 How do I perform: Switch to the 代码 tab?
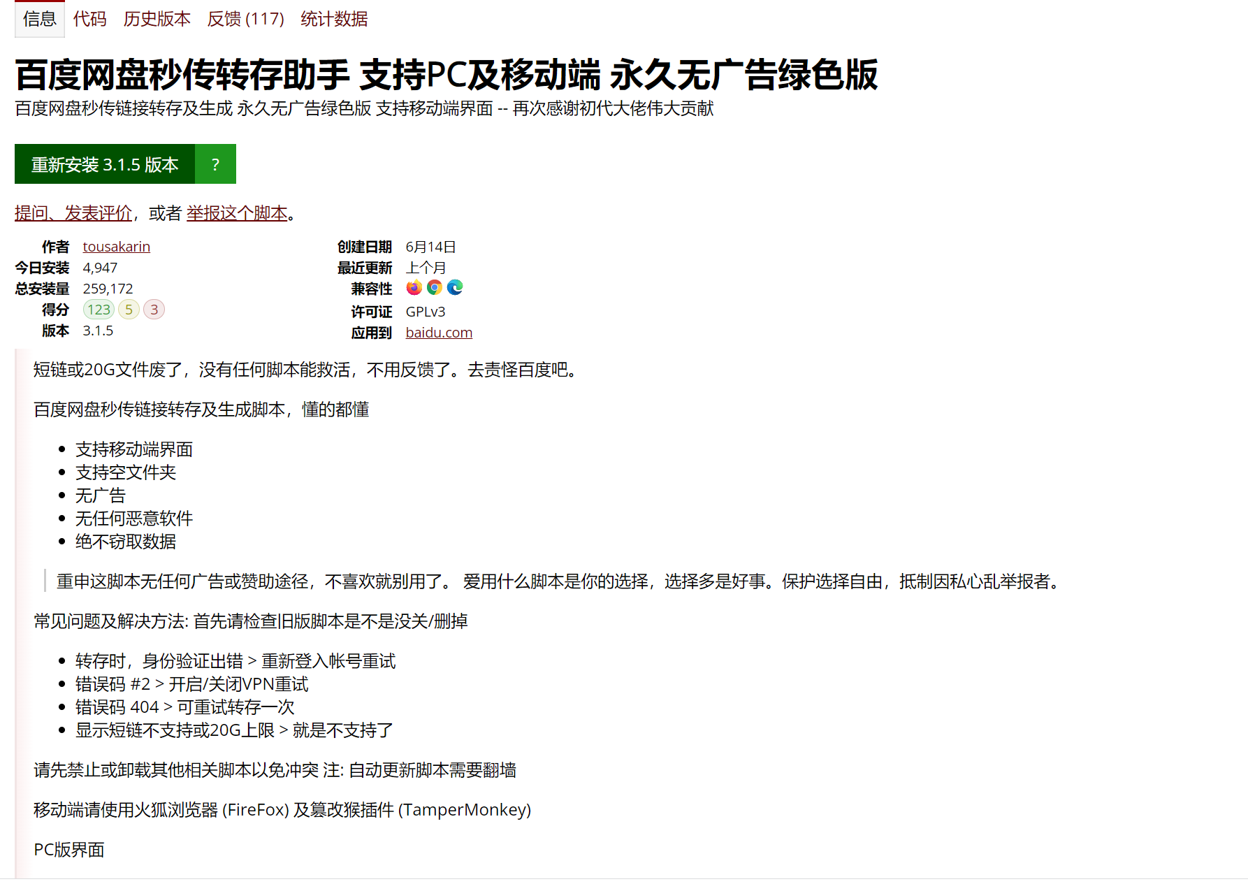click(90, 19)
